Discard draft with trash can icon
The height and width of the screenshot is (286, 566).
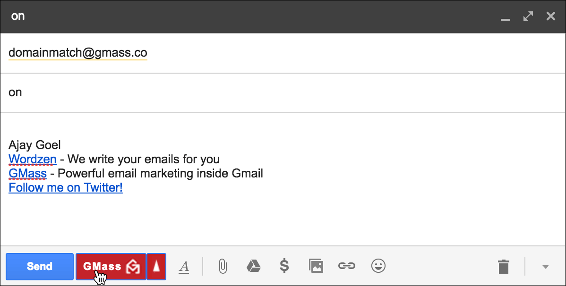click(x=504, y=267)
